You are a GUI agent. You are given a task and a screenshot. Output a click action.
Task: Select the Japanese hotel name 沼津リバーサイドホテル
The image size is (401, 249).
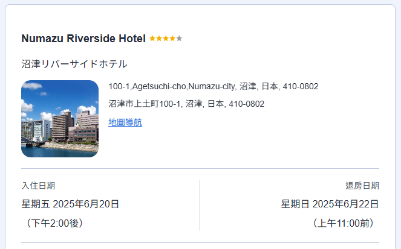tap(74, 64)
